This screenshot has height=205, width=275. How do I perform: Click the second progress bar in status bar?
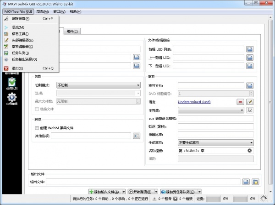(x=240, y=199)
